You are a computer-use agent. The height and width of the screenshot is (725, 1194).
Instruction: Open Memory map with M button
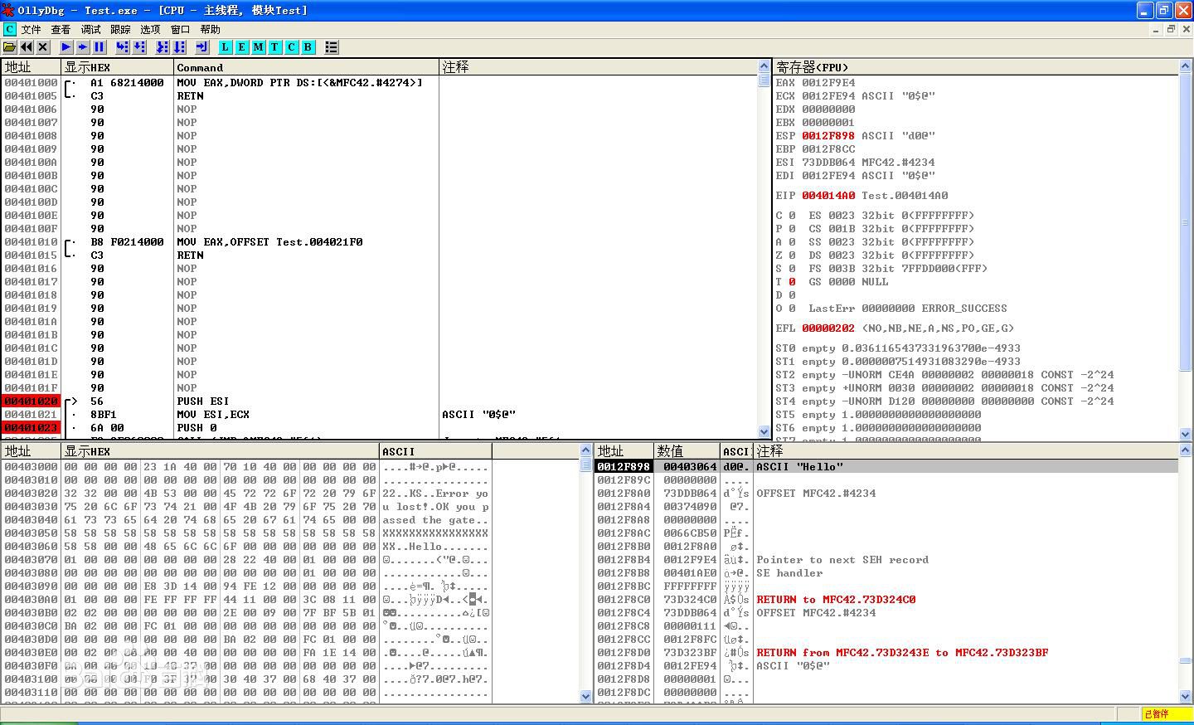tap(258, 47)
